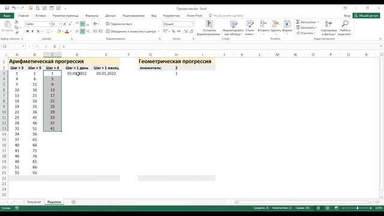The width and height of the screenshot is (384, 216).
Task: Click the borders icon in the font group
Action: point(48,31)
